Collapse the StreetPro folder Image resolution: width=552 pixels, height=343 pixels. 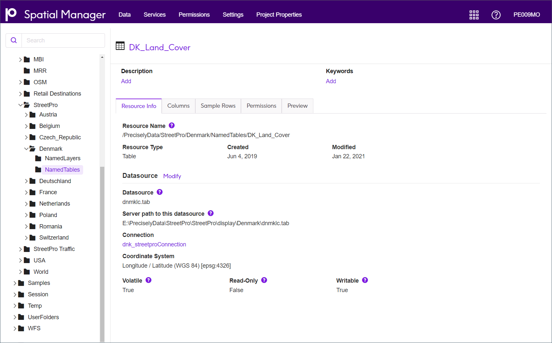pyautogui.click(x=21, y=105)
